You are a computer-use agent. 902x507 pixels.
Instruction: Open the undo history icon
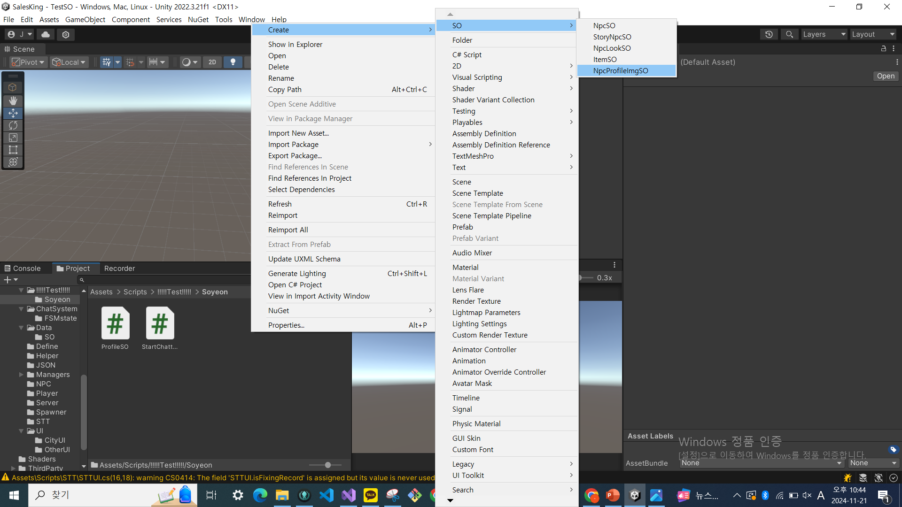(769, 34)
